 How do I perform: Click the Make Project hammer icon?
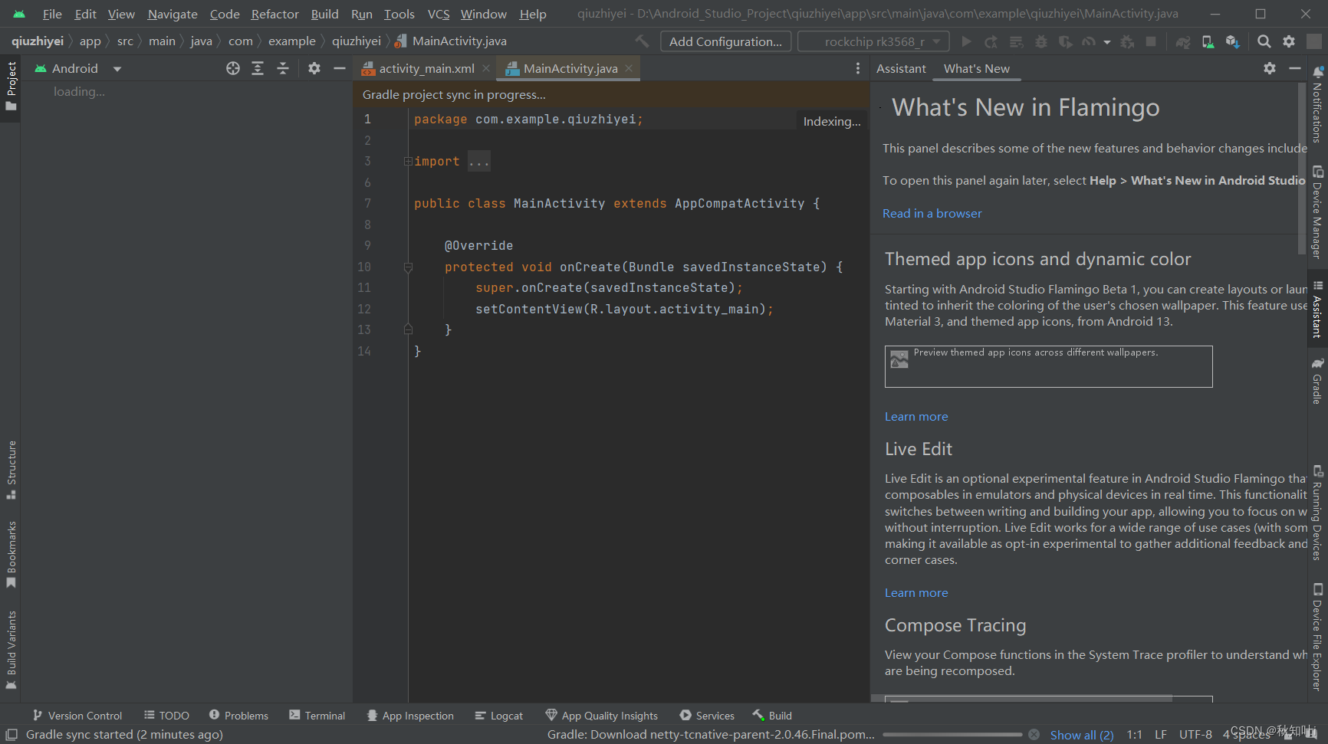[x=642, y=41]
